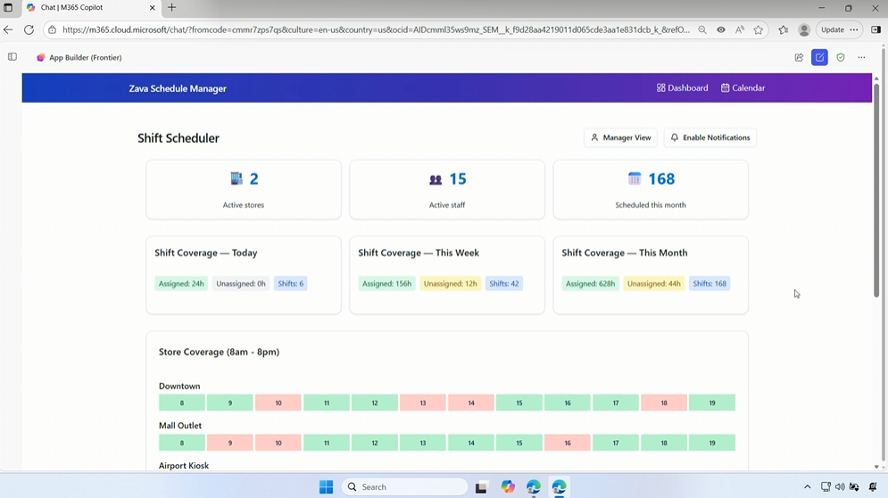This screenshot has height=498, width=888.
Task: Switch to Manager View
Action: 620,137
